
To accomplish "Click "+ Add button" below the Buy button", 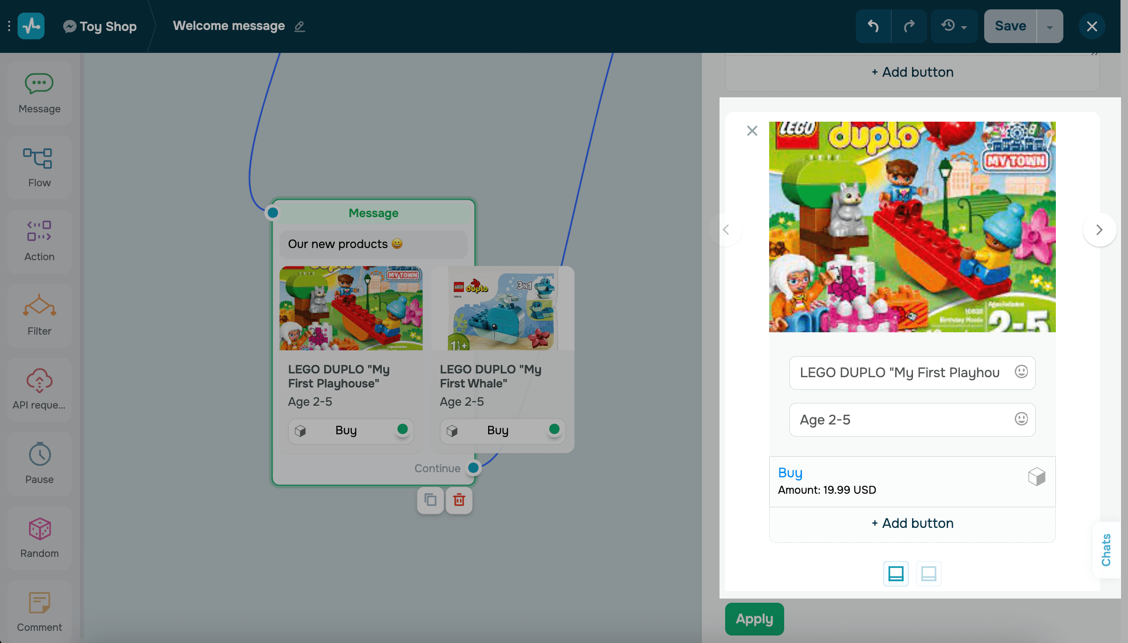I will point(912,523).
